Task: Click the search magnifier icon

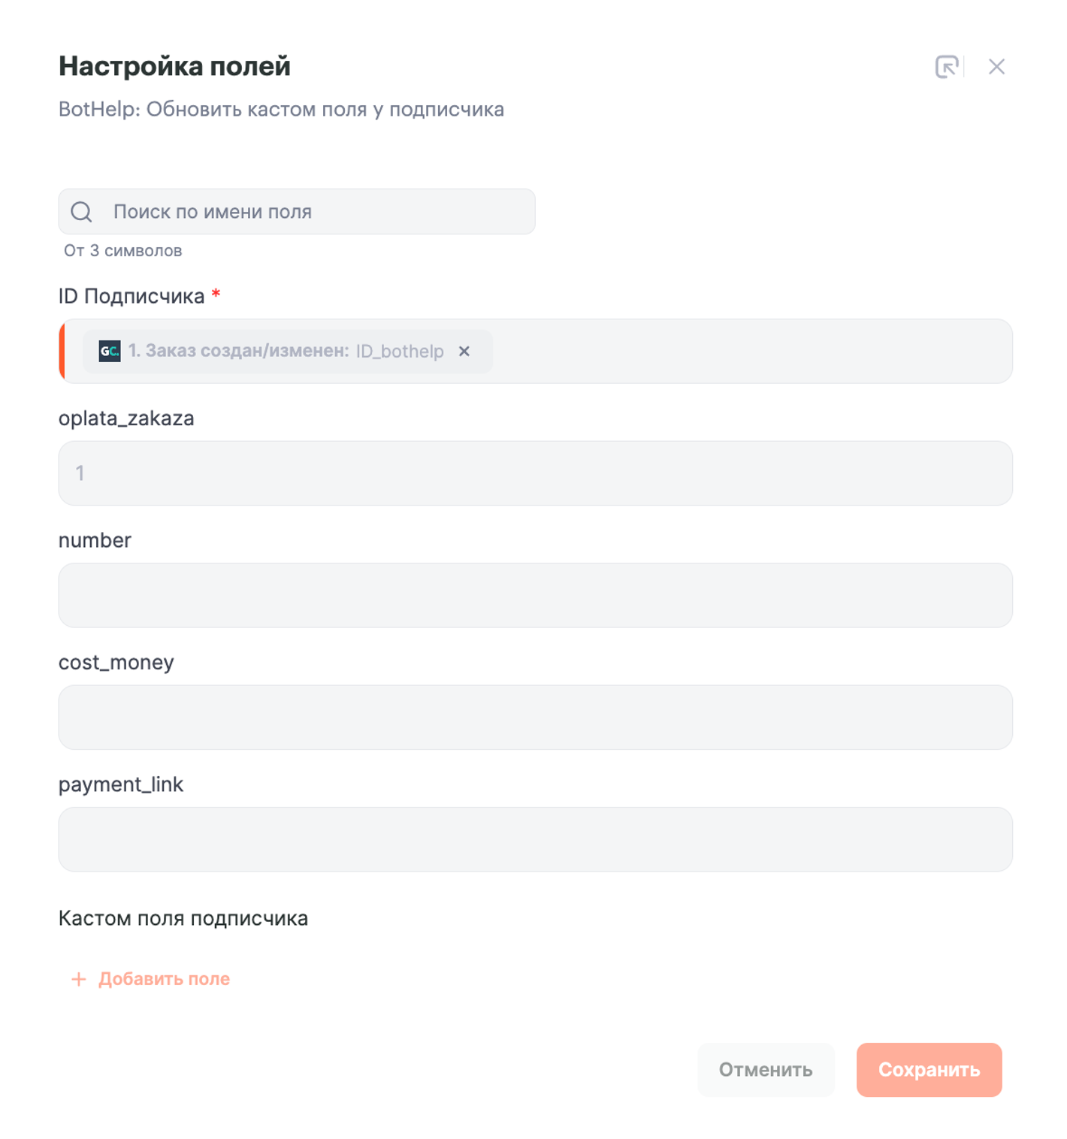Action: click(x=81, y=212)
